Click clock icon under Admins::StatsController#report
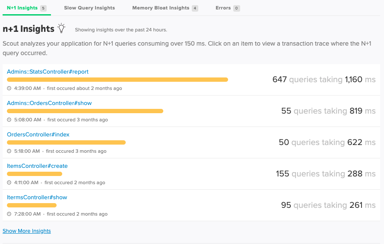Viewport: 384px width, 244px height. click(9, 89)
